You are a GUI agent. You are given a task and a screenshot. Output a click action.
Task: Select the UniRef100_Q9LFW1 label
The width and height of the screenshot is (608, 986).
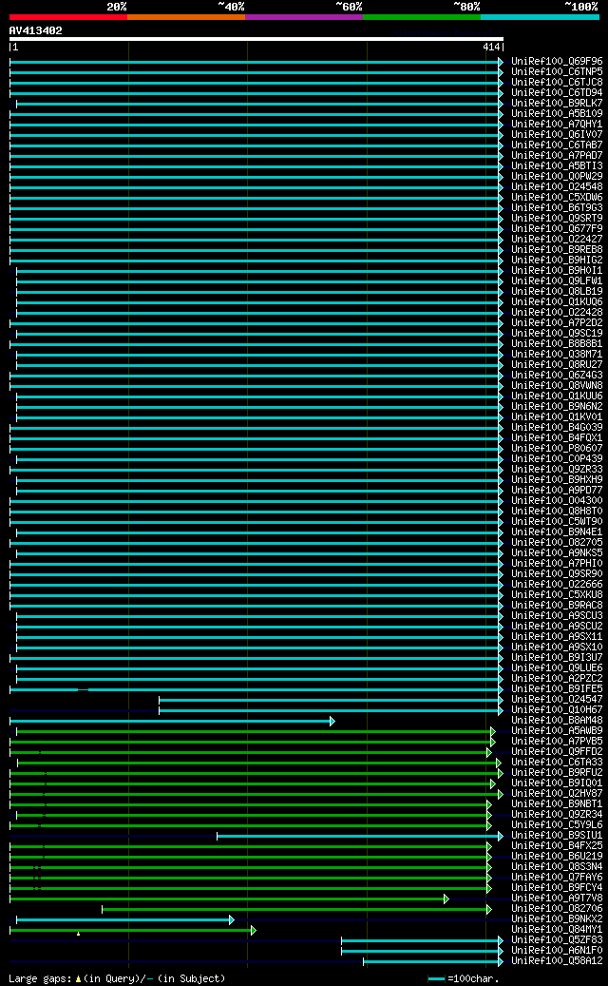pos(557,281)
